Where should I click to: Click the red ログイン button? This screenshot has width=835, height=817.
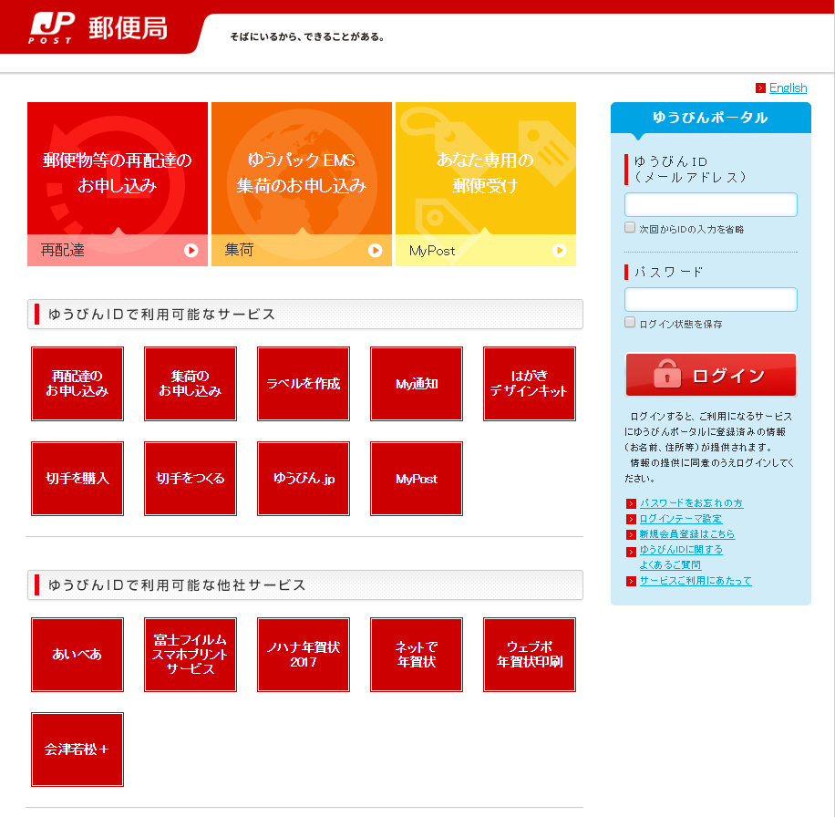tap(710, 375)
